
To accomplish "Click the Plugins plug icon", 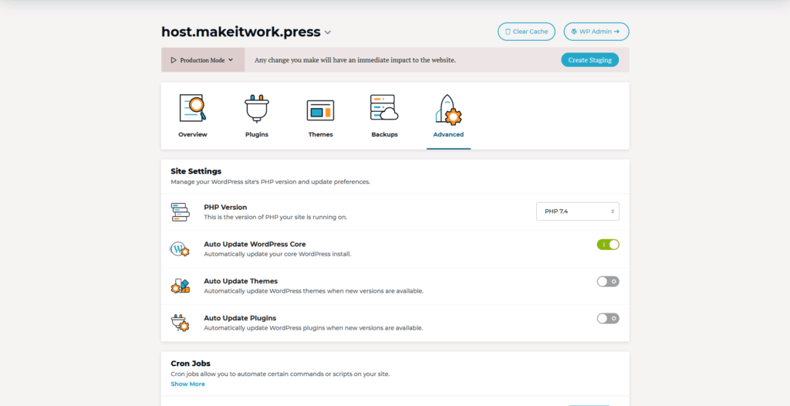I will click(x=256, y=108).
